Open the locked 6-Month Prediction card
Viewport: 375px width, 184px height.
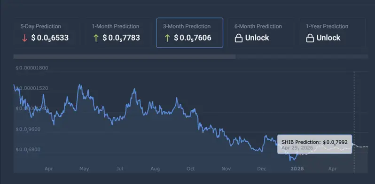pos(261,33)
